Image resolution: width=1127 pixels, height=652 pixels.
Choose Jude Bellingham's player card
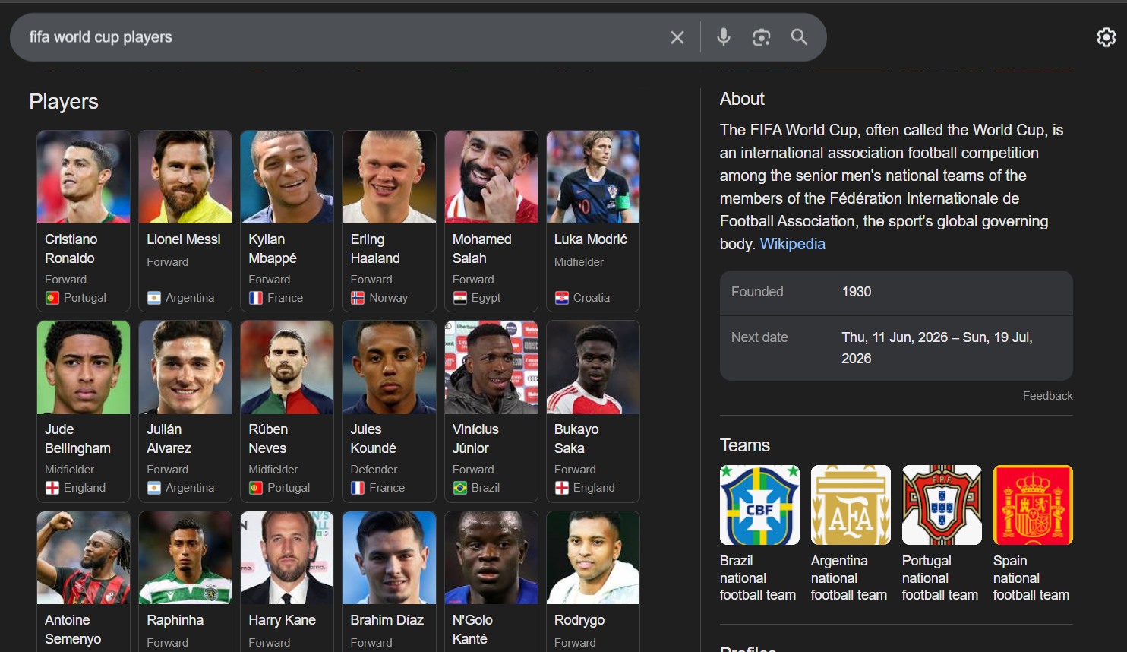[x=84, y=410]
